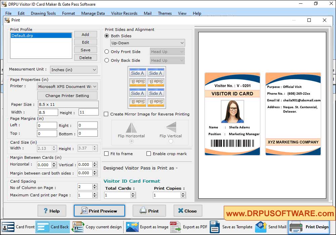Adjust the Card Height spinner
The width and height of the screenshot is (336, 235).
coord(94,148)
